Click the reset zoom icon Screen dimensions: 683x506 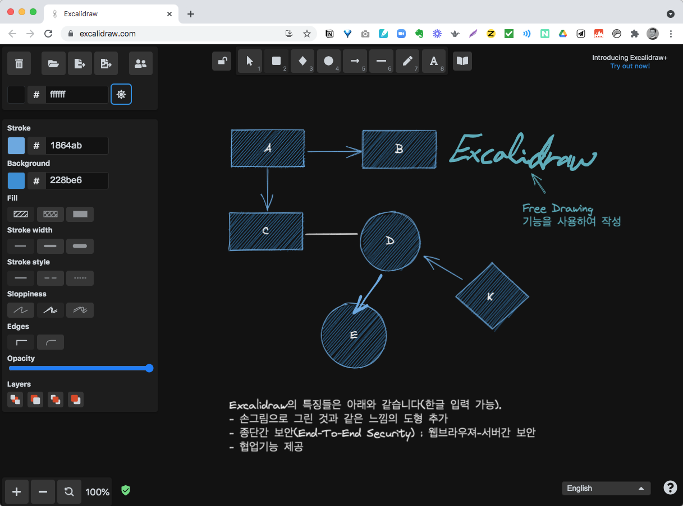pos(69,491)
